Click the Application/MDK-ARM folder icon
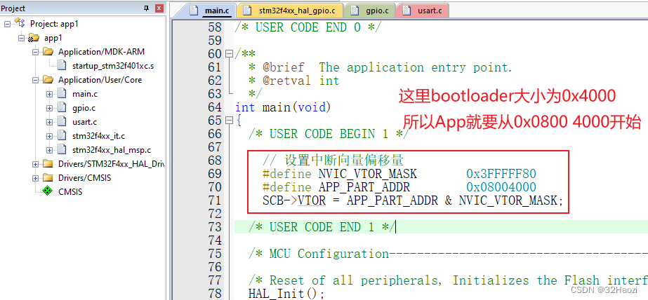Image resolution: width=648 pixels, height=300 pixels. (47, 52)
